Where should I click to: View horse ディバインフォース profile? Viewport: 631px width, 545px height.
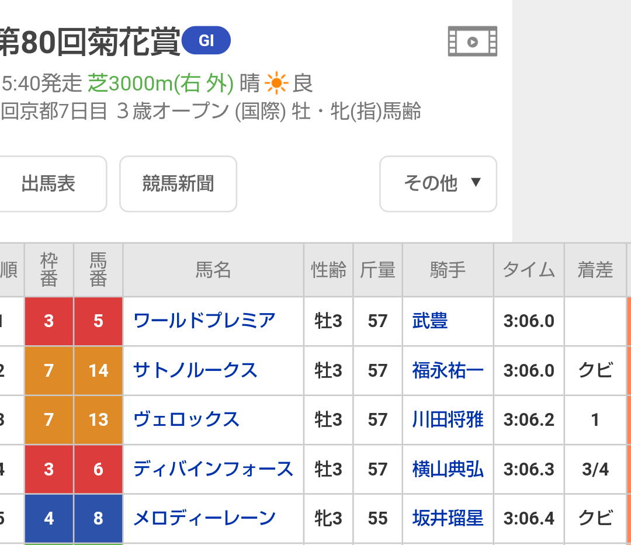pyautogui.click(x=213, y=469)
